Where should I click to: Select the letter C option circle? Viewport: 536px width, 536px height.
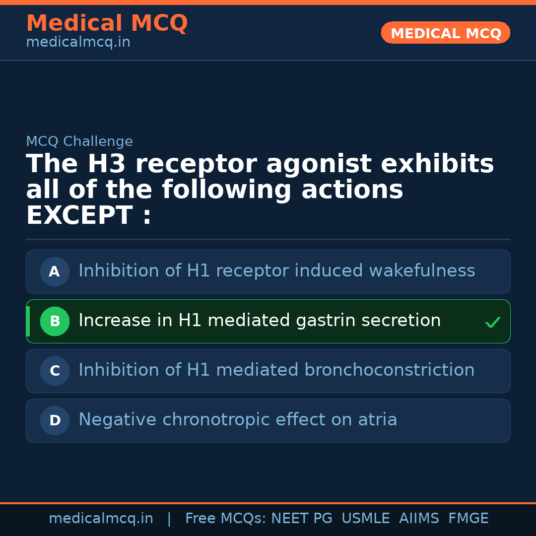click(55, 371)
